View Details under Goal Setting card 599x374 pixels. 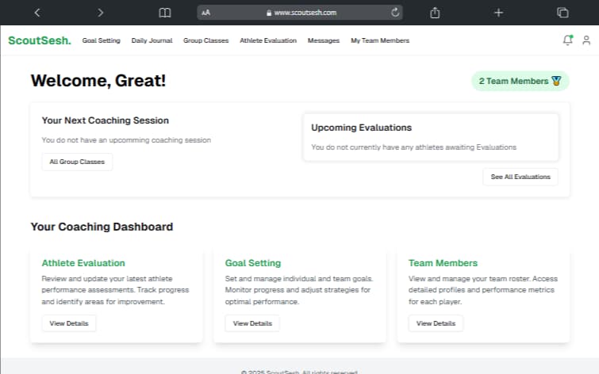point(252,323)
